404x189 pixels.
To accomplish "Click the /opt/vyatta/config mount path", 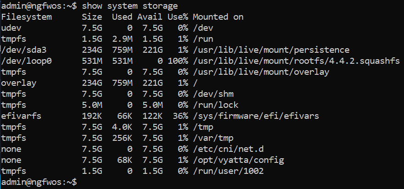I will click(x=238, y=160).
